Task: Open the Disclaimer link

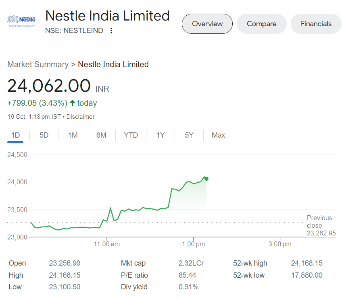Action: tap(80, 117)
